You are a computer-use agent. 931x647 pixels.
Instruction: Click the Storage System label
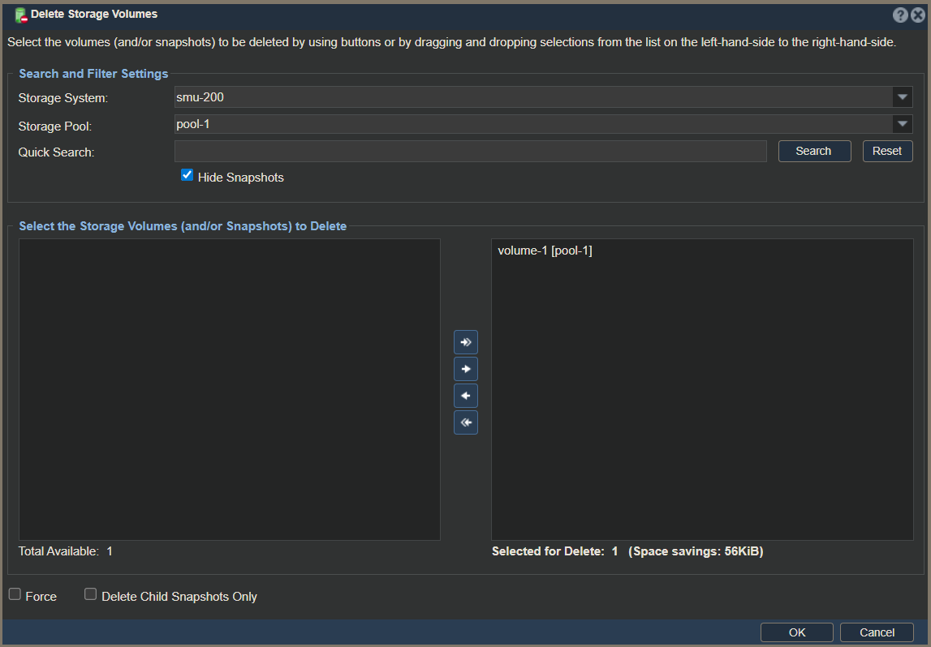coord(63,98)
